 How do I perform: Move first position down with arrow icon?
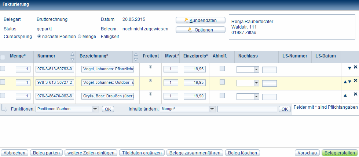[x=349, y=68]
